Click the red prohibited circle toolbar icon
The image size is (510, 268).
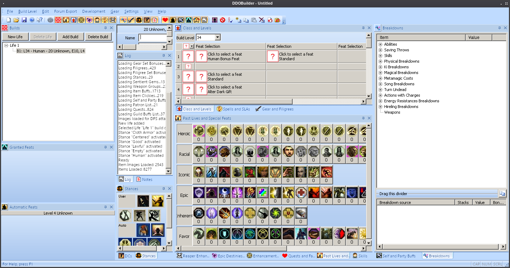tap(222, 20)
